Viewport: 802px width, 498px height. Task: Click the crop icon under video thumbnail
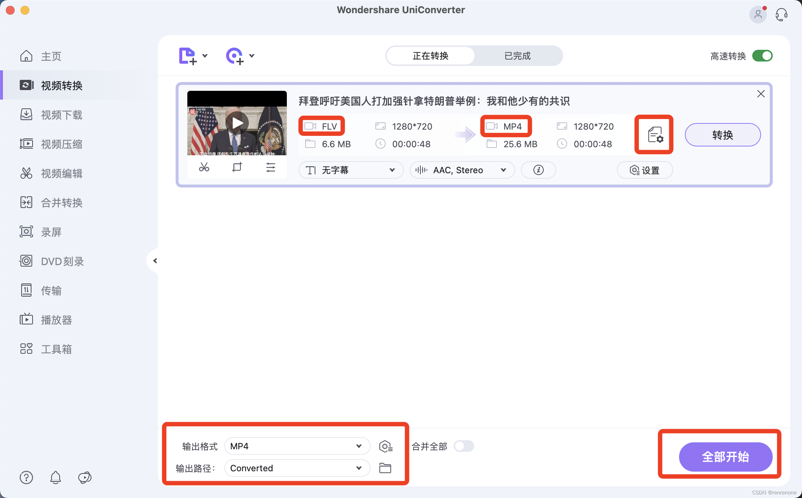(237, 168)
